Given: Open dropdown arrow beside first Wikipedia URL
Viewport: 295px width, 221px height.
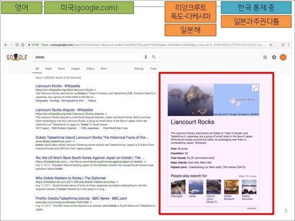Looking at the screenshot, I should point(96,90).
